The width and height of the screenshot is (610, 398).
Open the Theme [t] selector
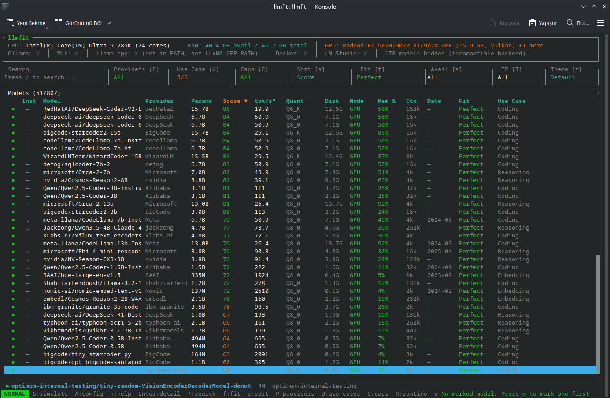tap(571, 77)
